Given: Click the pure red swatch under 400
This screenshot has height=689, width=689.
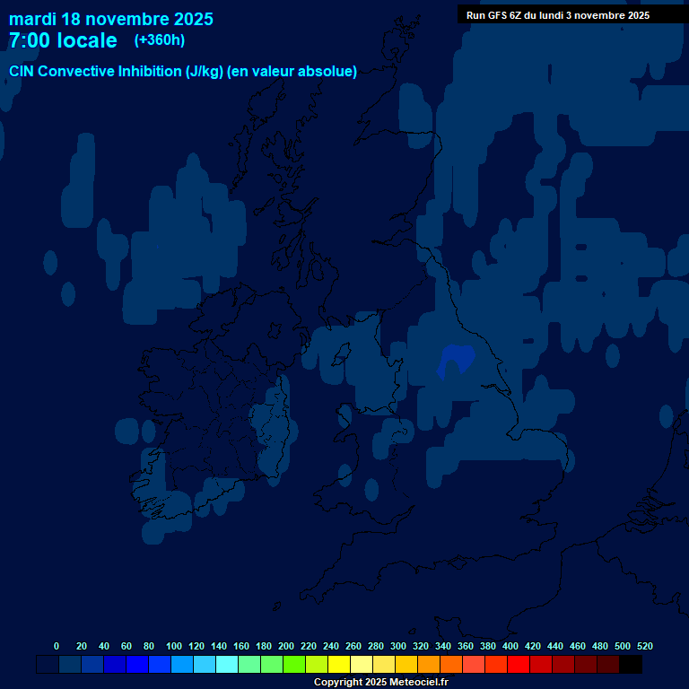Looking at the screenshot, I should pyautogui.click(x=519, y=665).
